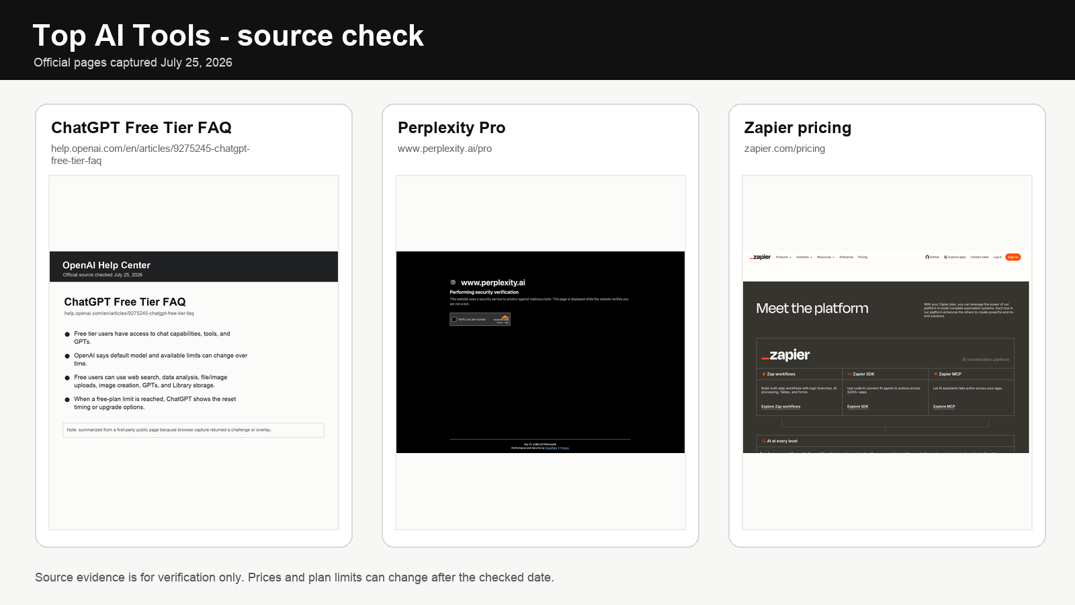The height and width of the screenshot is (605, 1075).
Task: Click the icon beside AI at every level
Action: pyautogui.click(x=764, y=441)
